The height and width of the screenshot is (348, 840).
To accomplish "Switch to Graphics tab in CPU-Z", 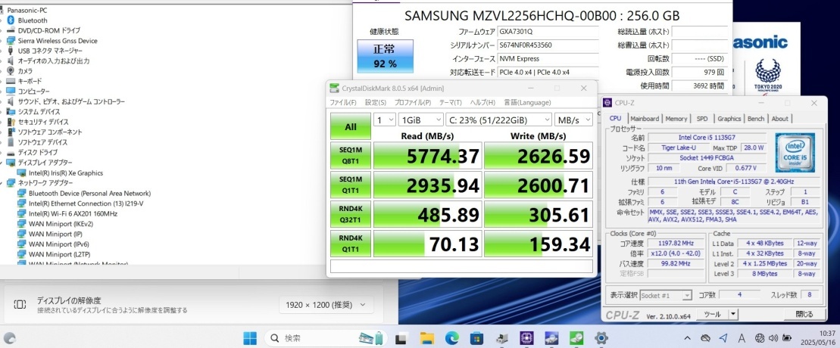I will coord(729,119).
